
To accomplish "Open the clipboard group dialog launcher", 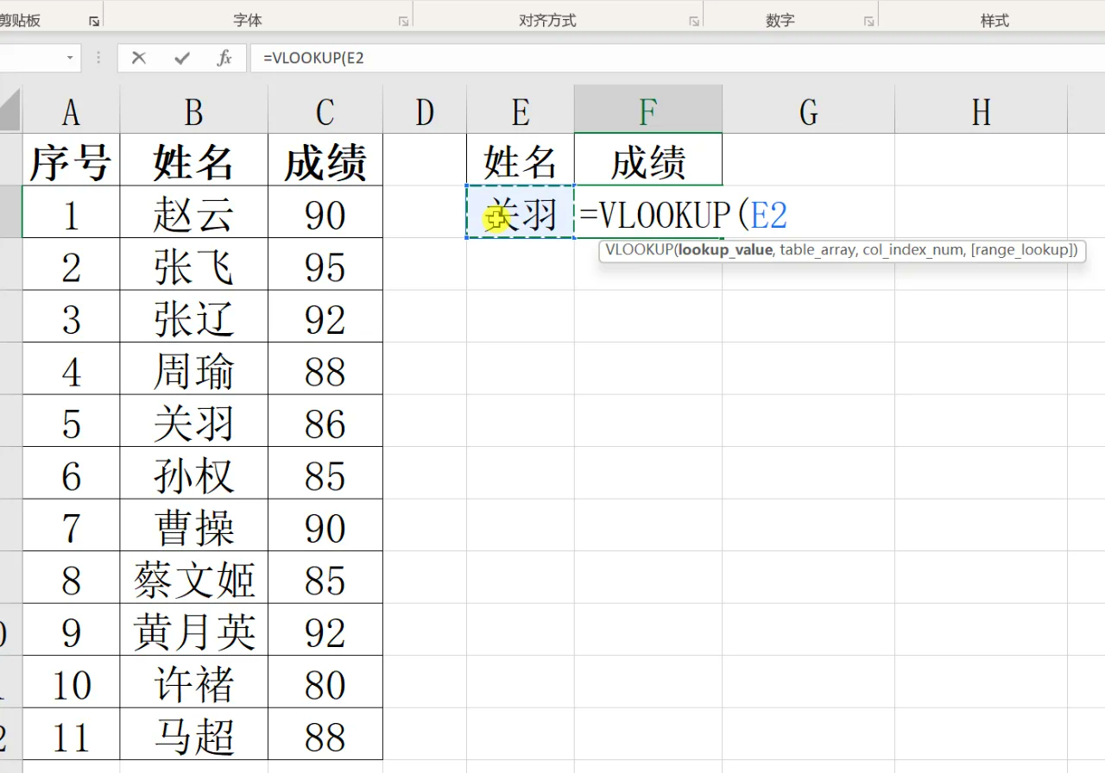I will pyautogui.click(x=93, y=21).
